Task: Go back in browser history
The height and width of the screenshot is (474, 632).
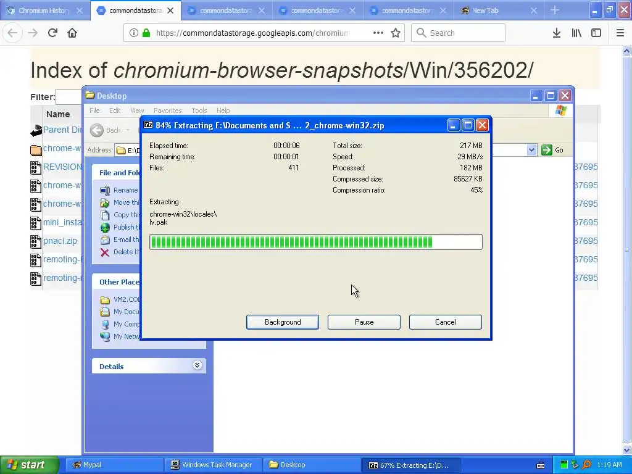Action: [x=12, y=33]
